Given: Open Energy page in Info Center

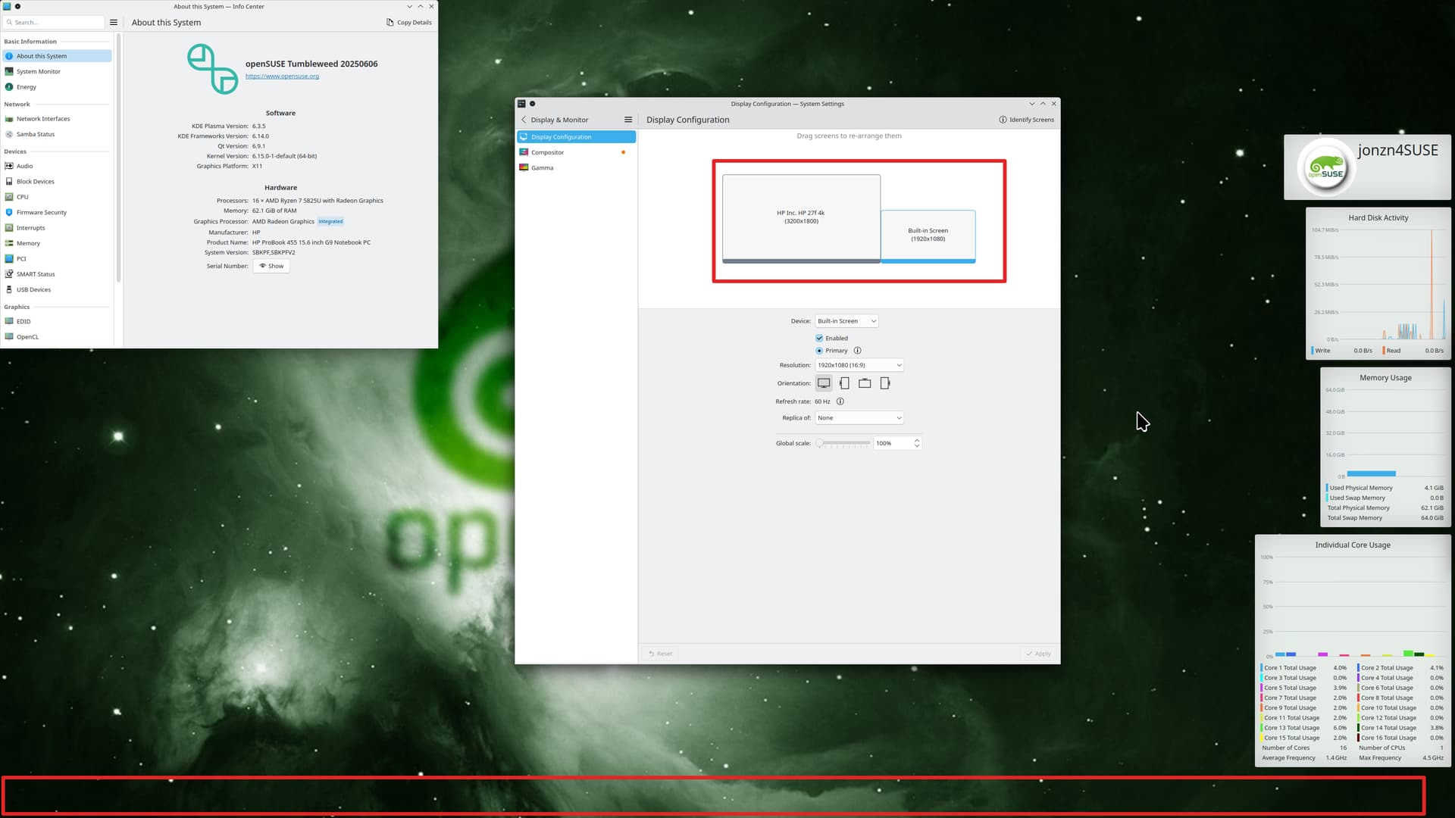Looking at the screenshot, I should [x=57, y=87].
